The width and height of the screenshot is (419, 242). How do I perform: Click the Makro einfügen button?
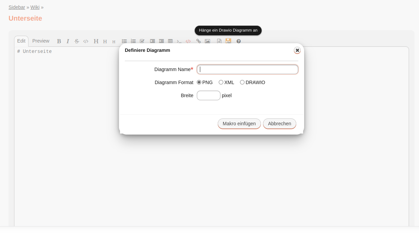(239, 124)
